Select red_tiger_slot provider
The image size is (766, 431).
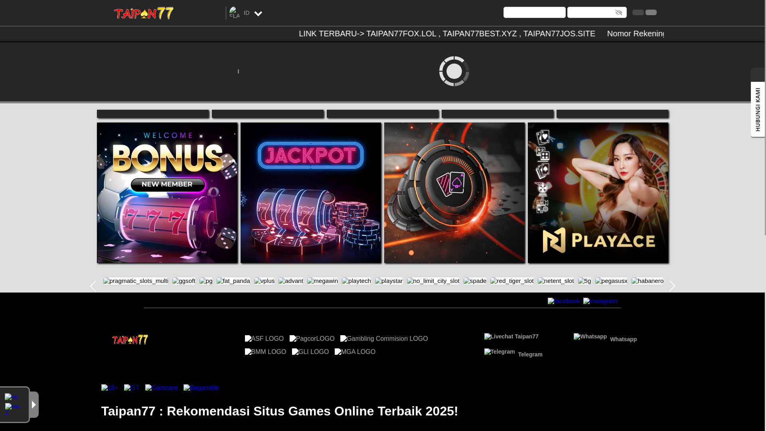[512, 281]
